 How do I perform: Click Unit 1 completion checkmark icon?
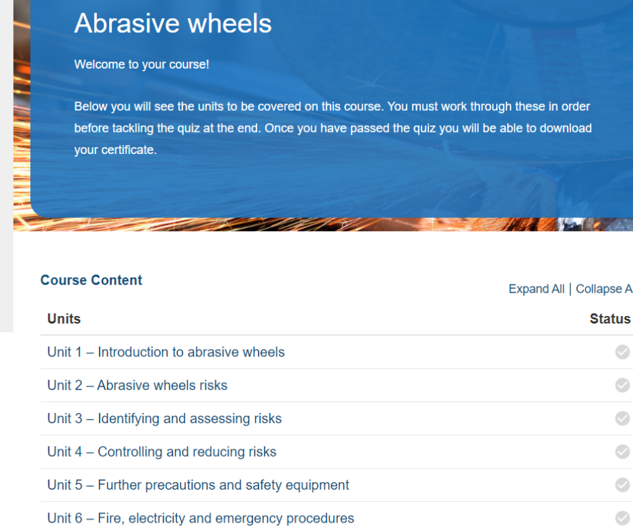622,352
